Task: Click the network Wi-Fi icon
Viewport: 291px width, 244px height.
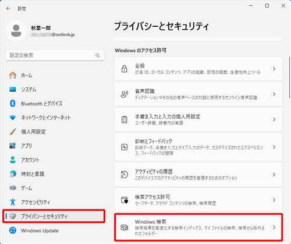Action: (13, 118)
